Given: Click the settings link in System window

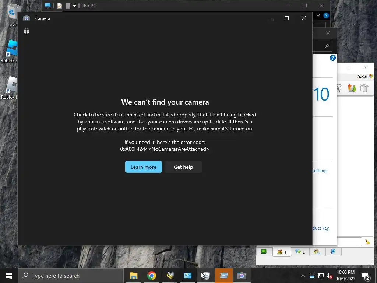Looking at the screenshot, I should coord(320,171).
